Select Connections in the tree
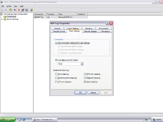This screenshot has height=122, width=163. (11, 17)
